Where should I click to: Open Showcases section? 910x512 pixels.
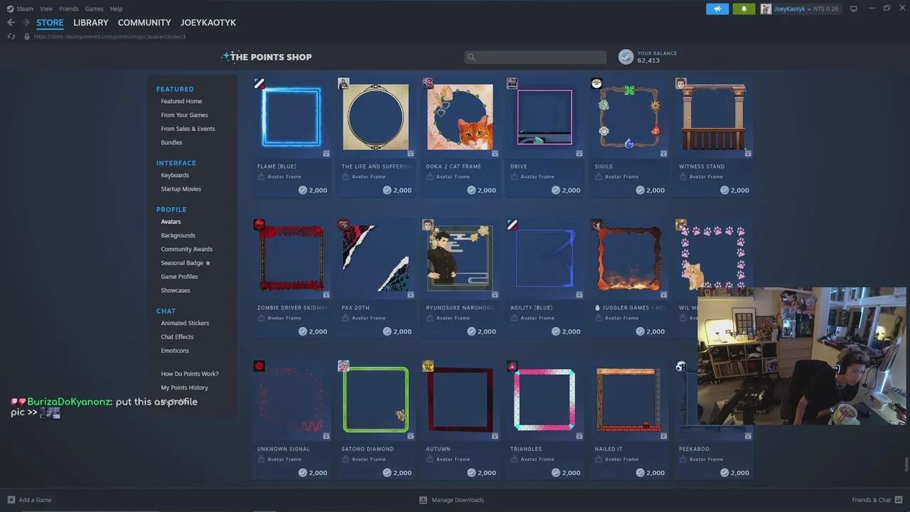(x=176, y=290)
